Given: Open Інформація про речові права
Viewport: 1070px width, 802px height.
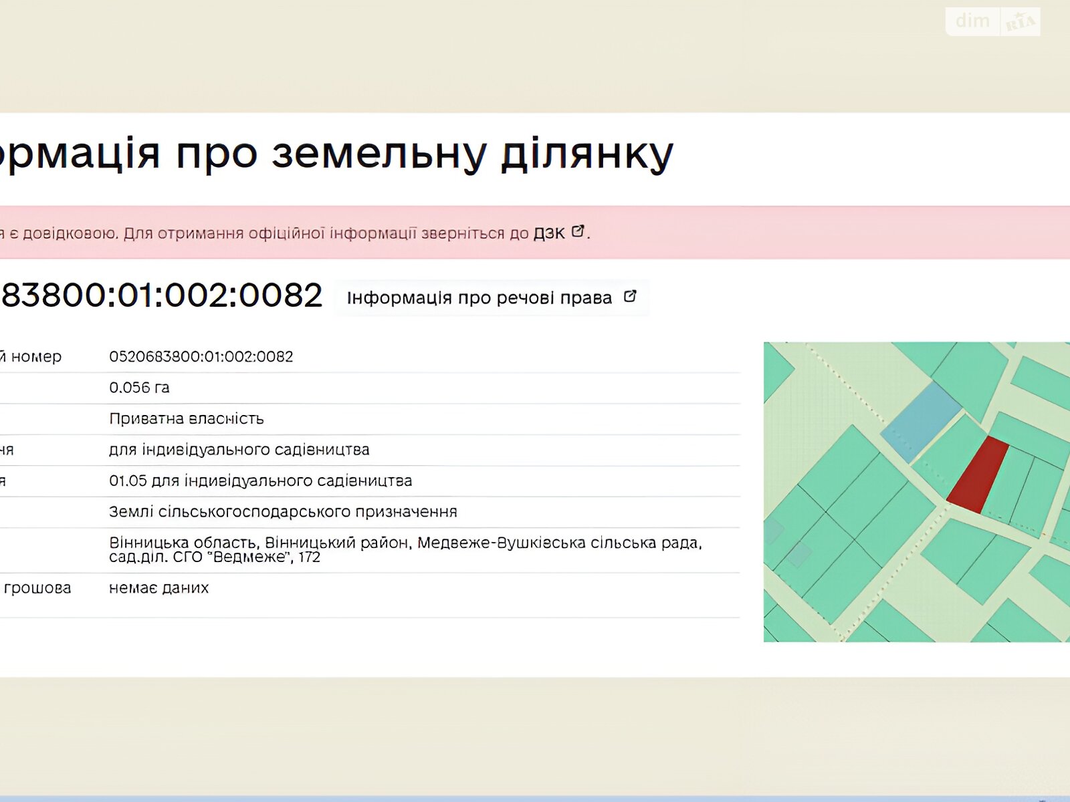Looking at the screenshot, I should pos(479,298).
